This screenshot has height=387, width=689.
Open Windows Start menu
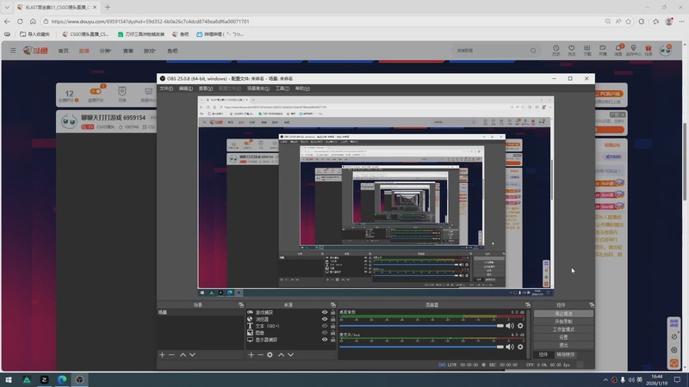click(x=9, y=379)
